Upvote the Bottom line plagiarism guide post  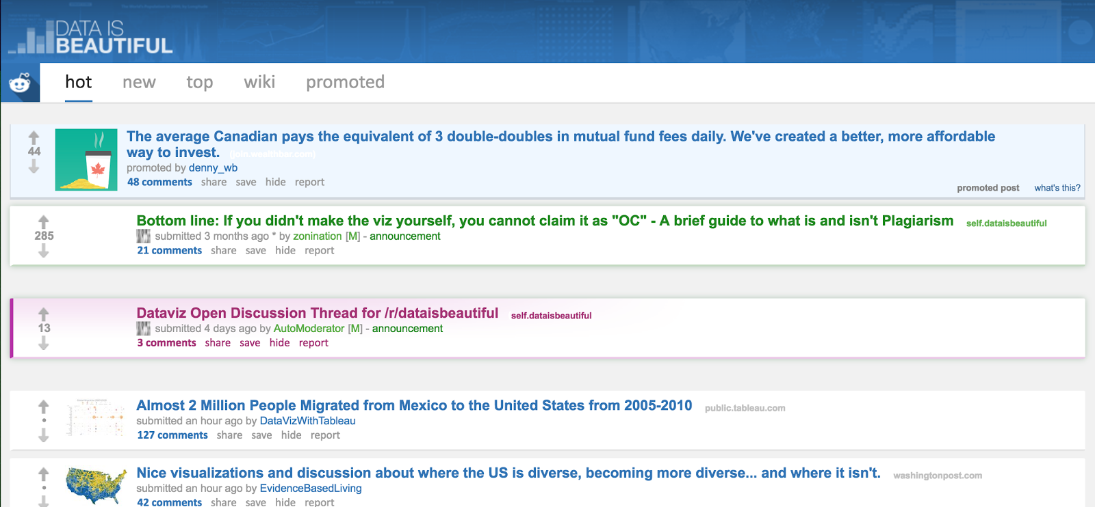44,222
